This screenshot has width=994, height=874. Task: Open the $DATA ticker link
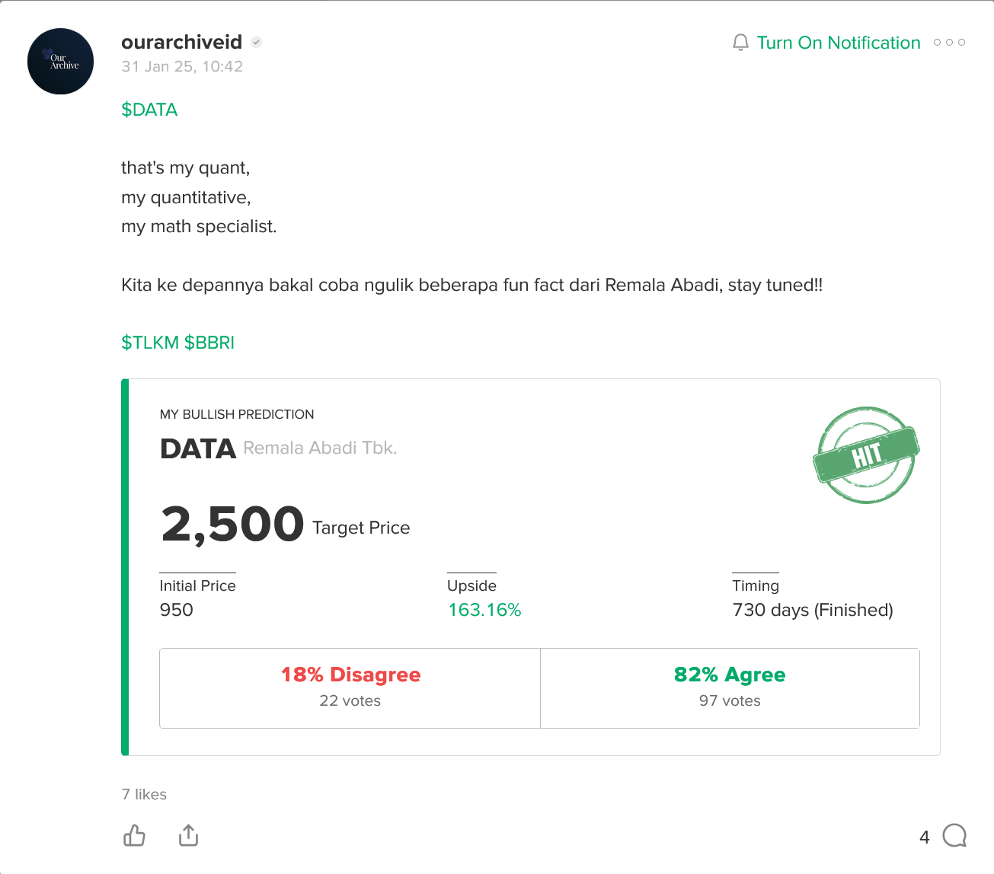149,110
